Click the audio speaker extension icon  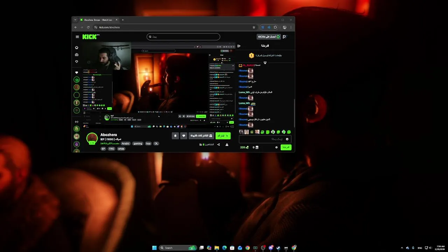pos(269,27)
